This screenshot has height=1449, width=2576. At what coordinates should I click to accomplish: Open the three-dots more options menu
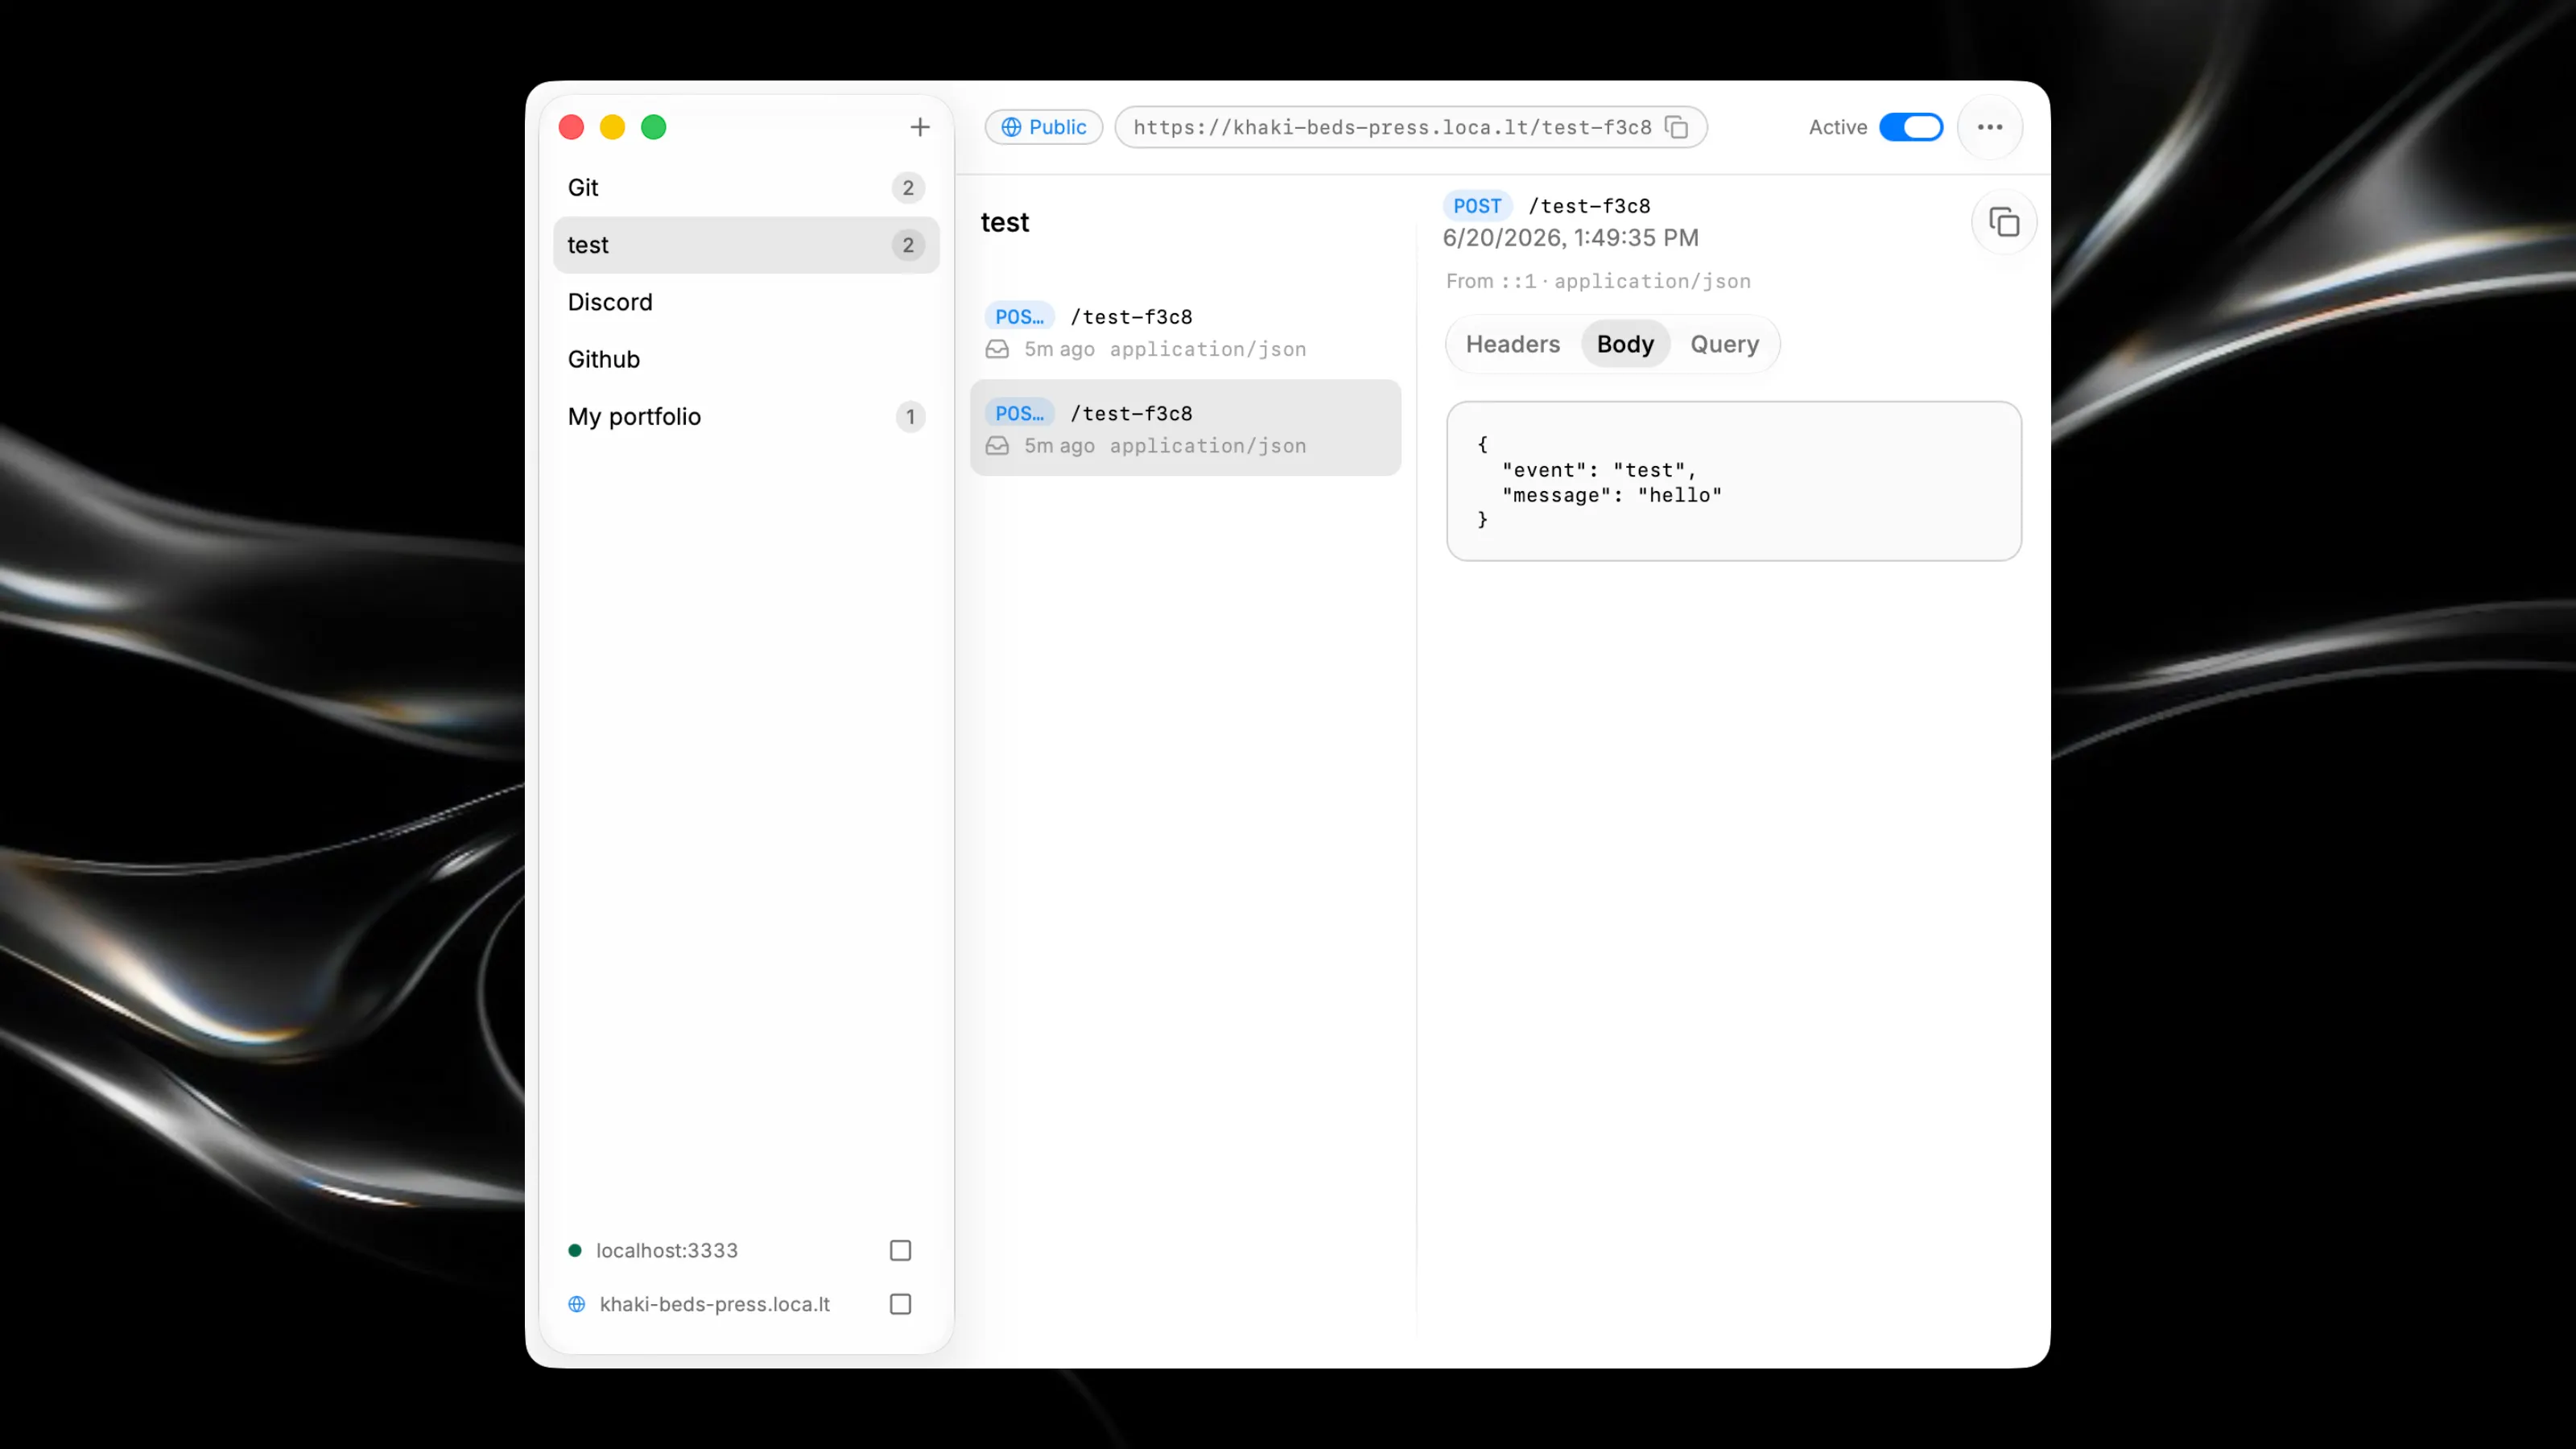coord(1989,127)
